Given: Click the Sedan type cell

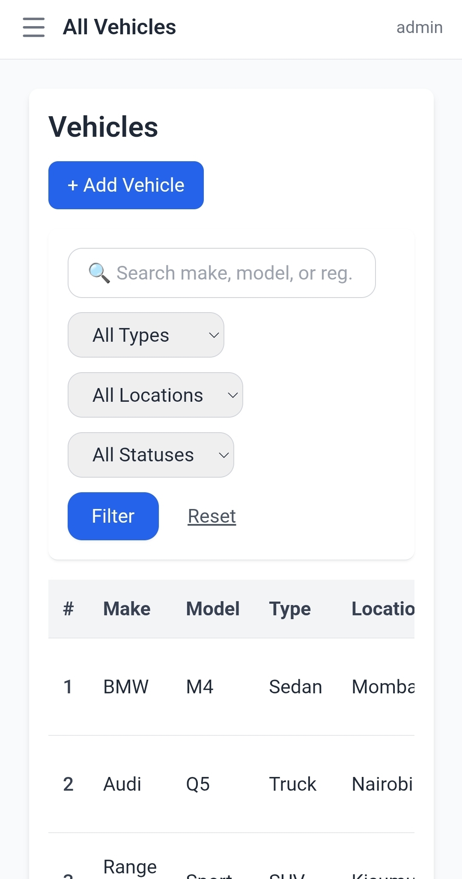Looking at the screenshot, I should coord(295,687).
